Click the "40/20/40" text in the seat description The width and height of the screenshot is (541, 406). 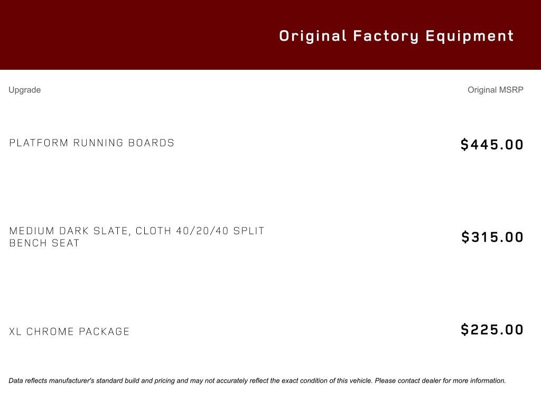197,231
